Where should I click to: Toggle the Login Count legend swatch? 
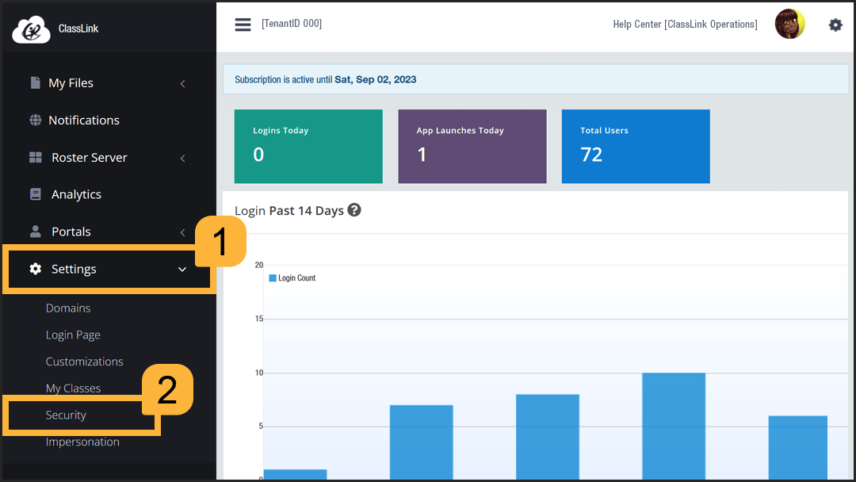click(273, 278)
